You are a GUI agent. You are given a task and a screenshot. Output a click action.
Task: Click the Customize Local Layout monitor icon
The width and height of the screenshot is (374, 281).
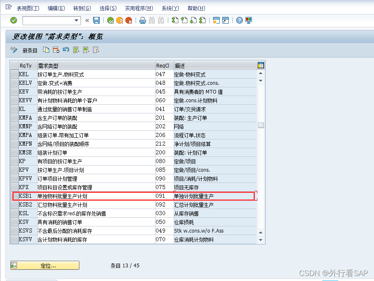tap(249, 20)
